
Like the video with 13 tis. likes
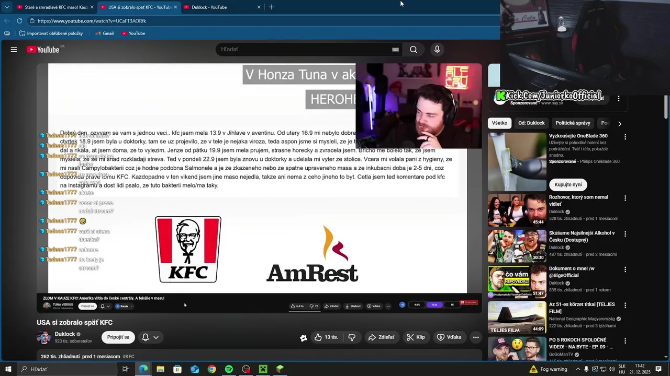tap(326, 337)
